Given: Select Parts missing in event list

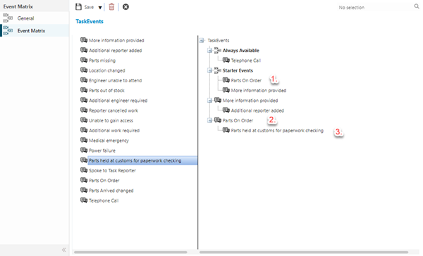Looking at the screenshot, I should [x=102, y=60].
